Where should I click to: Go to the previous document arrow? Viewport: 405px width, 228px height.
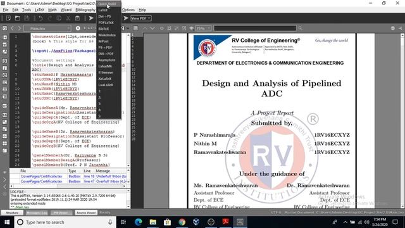pos(12,28)
